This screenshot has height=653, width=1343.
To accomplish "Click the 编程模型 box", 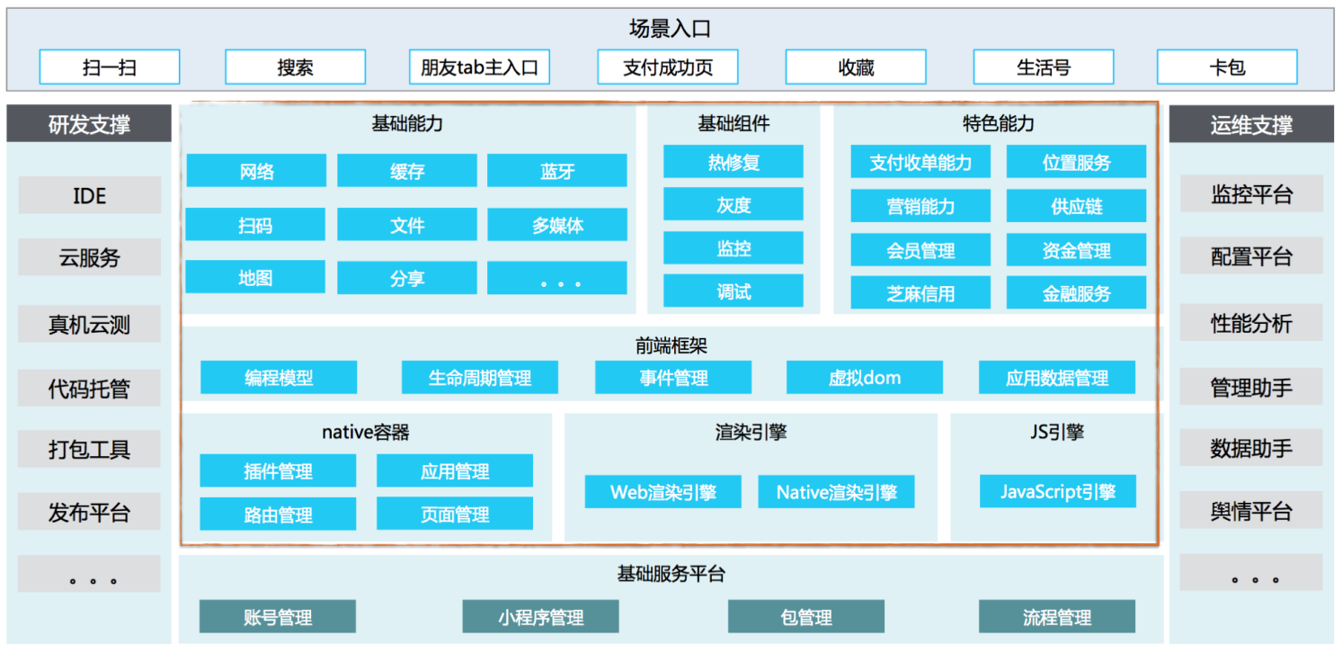I will 279,378.
